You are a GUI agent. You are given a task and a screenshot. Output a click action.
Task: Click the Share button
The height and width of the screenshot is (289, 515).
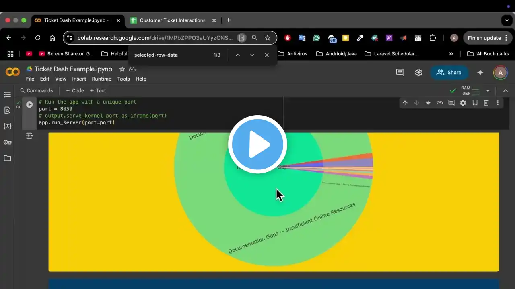(x=449, y=73)
